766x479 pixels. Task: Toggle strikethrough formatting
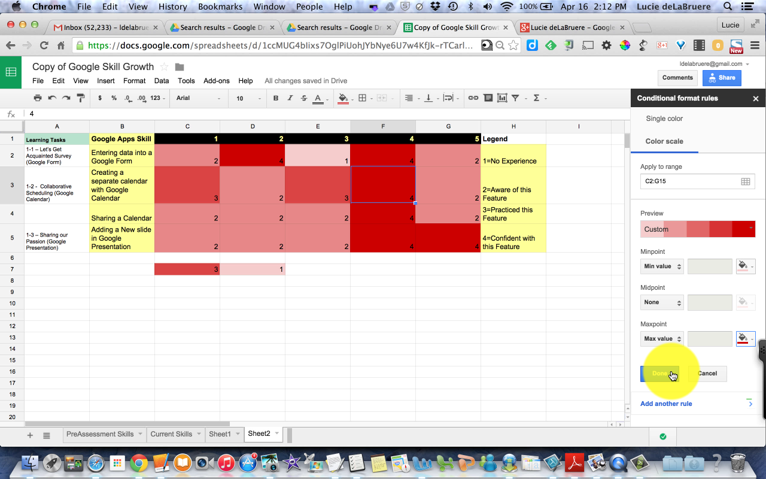[304, 98]
